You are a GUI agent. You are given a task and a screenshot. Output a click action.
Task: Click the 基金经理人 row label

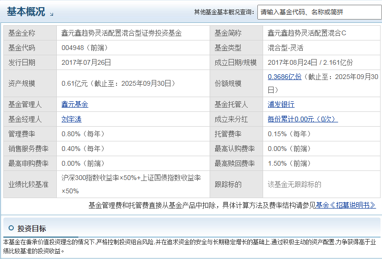[25, 120]
